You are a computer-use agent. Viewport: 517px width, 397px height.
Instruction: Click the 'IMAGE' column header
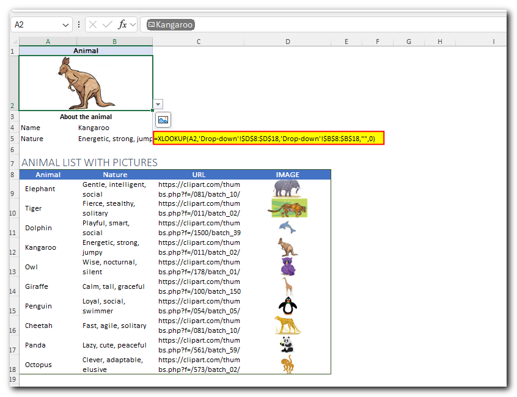pyautogui.click(x=287, y=175)
